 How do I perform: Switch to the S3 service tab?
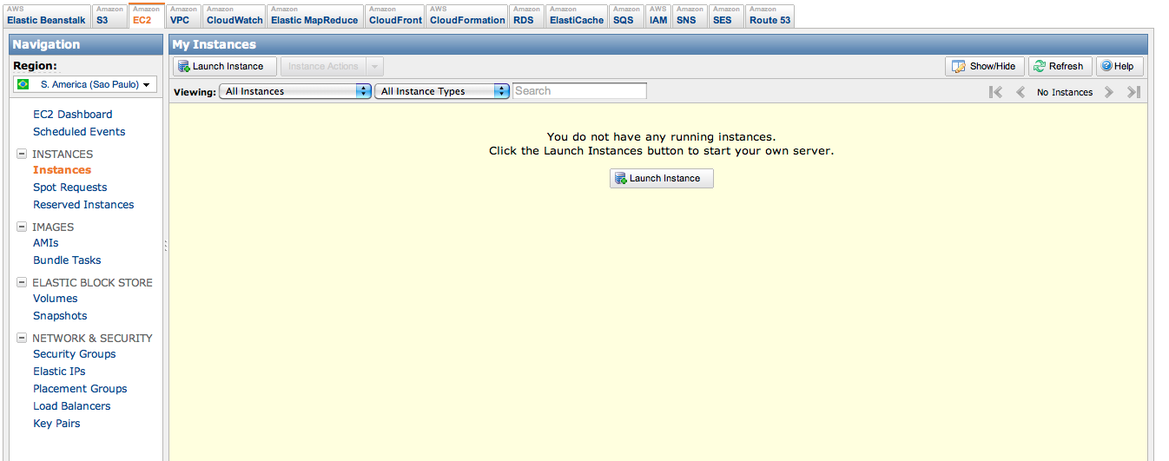point(109,16)
